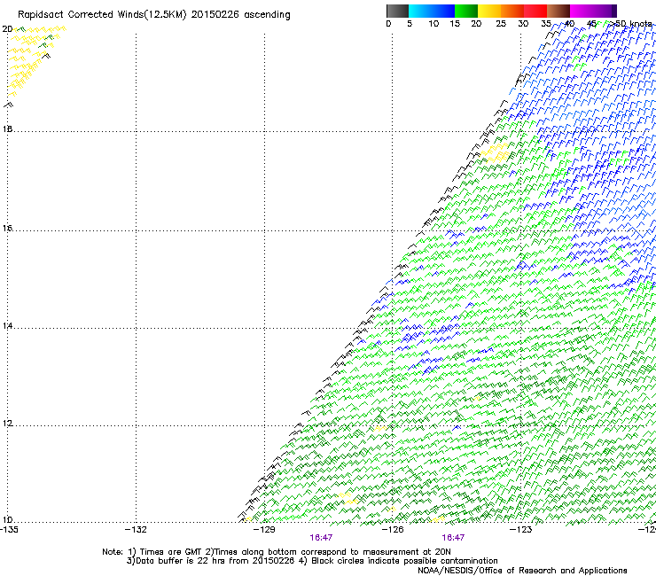Viewport: 656px width, 576px height.
Task: Click the red 30-35 knots legend color
Action: coord(535,11)
